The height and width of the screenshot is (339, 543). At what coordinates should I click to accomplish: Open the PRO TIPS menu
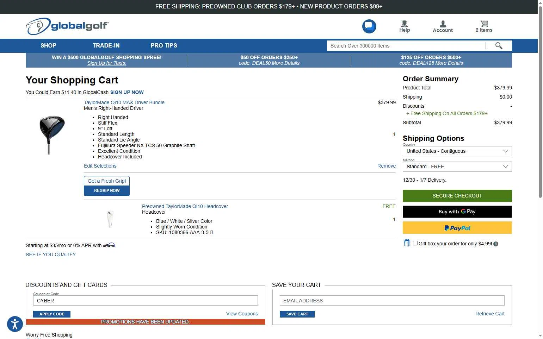click(x=164, y=45)
